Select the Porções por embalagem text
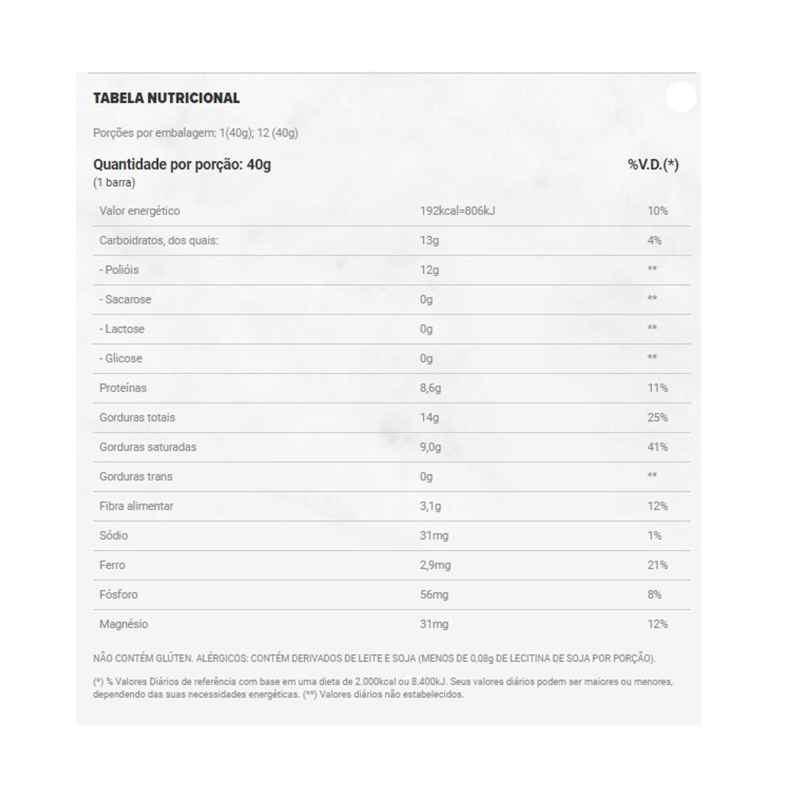This screenshot has width=794, height=794. click(195, 133)
